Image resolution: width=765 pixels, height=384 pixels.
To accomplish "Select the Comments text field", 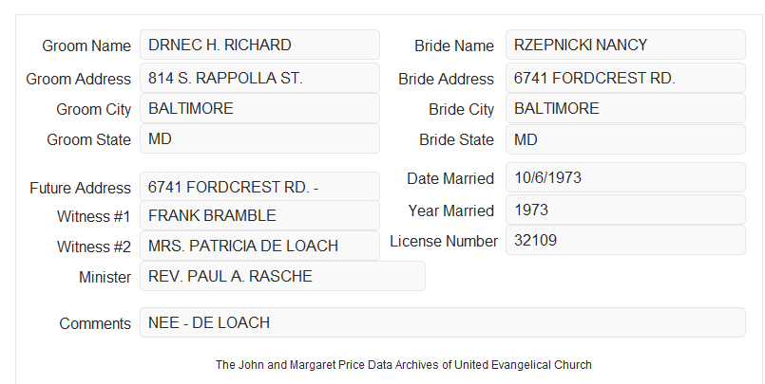I will tap(443, 322).
